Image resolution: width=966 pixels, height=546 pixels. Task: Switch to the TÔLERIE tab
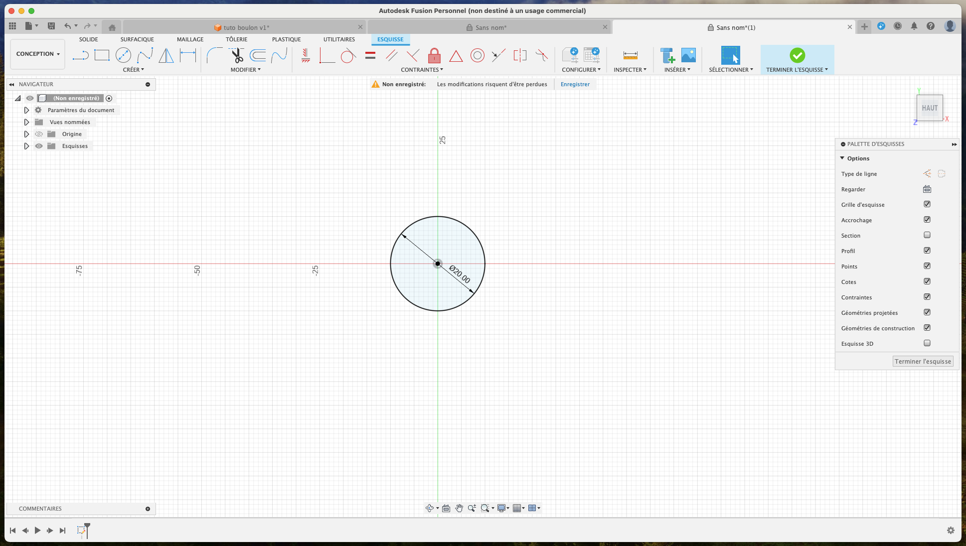pyautogui.click(x=236, y=39)
